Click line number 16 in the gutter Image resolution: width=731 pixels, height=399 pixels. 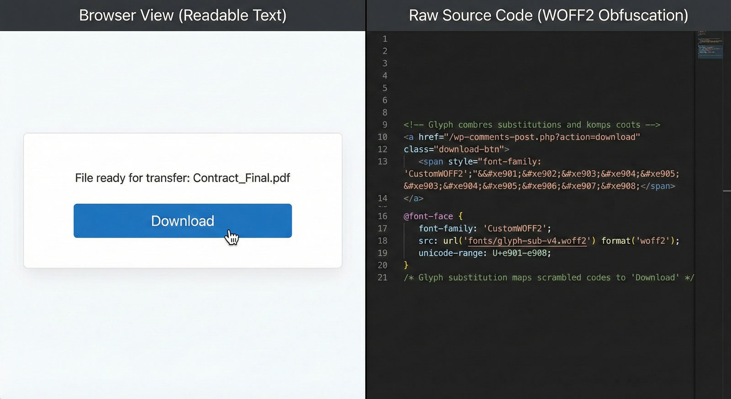tap(382, 216)
